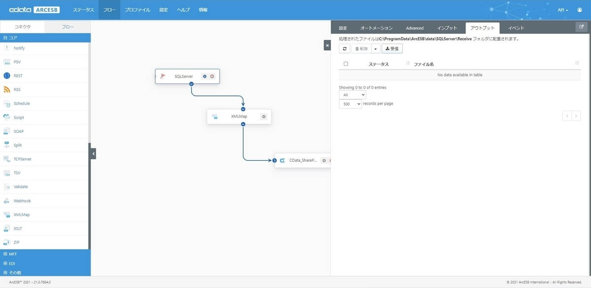The image size is (591, 288).
Task: Click the CData_SharePoint node icon
Action: tap(283, 160)
